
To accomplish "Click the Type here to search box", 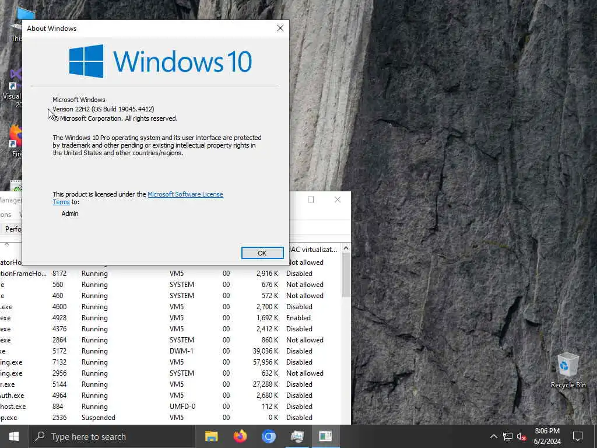I will tap(111, 436).
